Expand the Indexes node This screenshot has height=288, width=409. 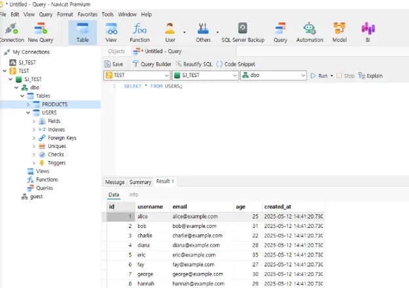[x=34, y=130]
